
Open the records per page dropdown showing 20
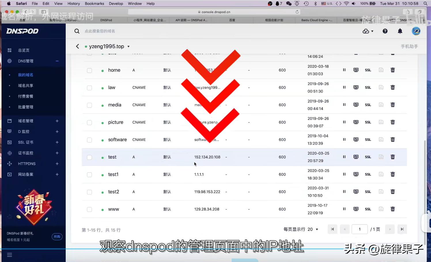point(313,229)
